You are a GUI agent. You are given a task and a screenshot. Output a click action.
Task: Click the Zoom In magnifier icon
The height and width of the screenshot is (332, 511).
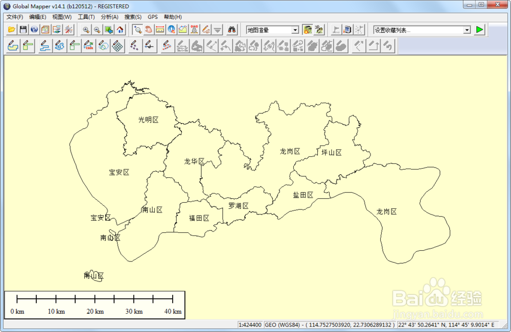(86, 30)
